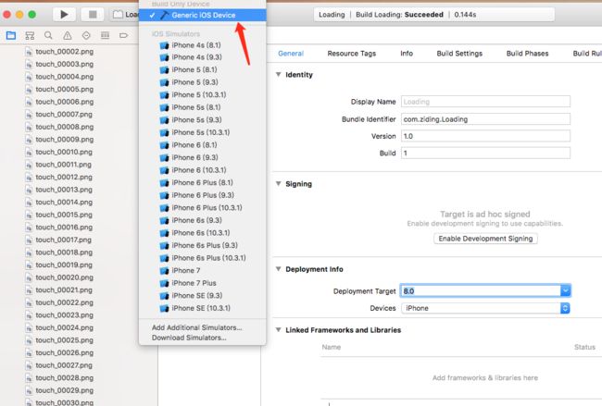
Task: Click the touch_00014.png file icon
Action: click(x=29, y=202)
